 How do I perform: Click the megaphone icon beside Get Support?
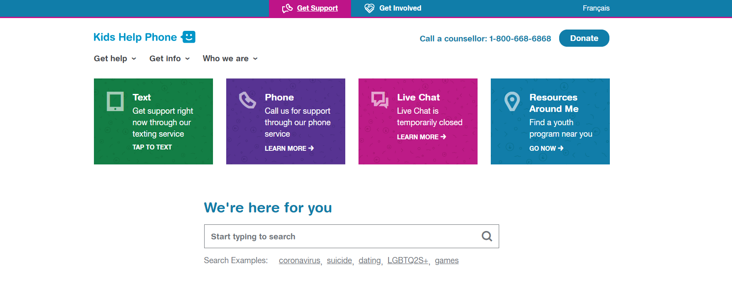tap(288, 8)
